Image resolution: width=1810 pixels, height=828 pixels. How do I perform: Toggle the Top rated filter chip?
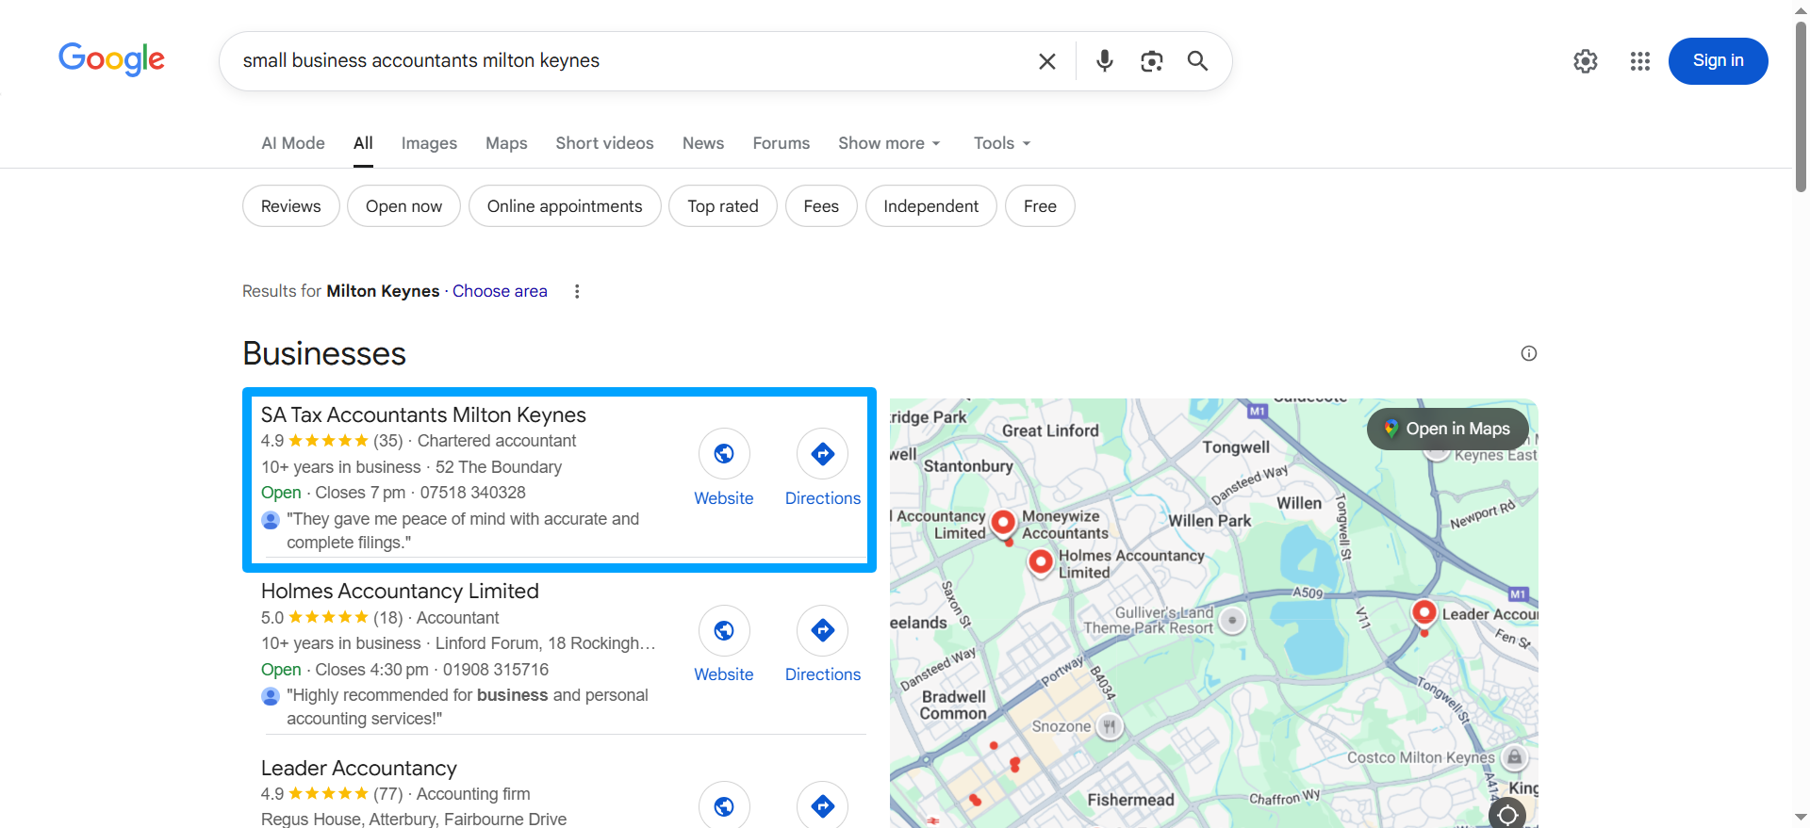[722, 206]
